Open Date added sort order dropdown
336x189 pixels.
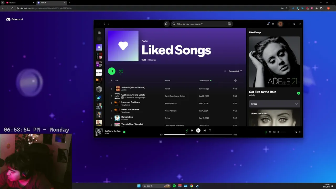(x=235, y=71)
